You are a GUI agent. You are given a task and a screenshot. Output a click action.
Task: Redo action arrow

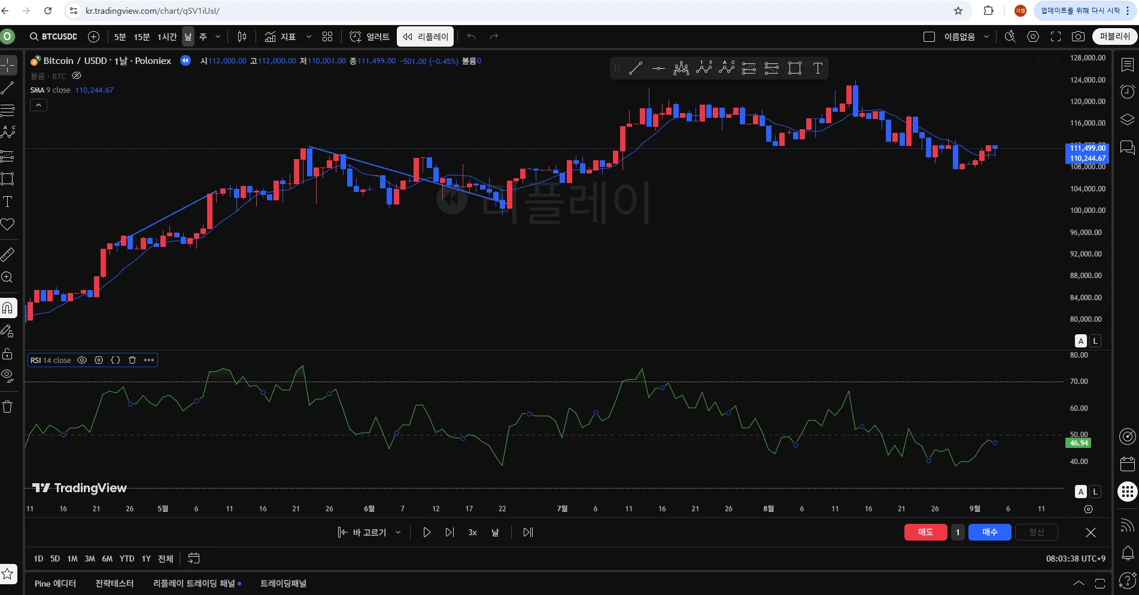(x=494, y=36)
